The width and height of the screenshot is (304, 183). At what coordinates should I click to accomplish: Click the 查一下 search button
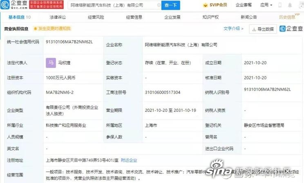tap(171, 5)
